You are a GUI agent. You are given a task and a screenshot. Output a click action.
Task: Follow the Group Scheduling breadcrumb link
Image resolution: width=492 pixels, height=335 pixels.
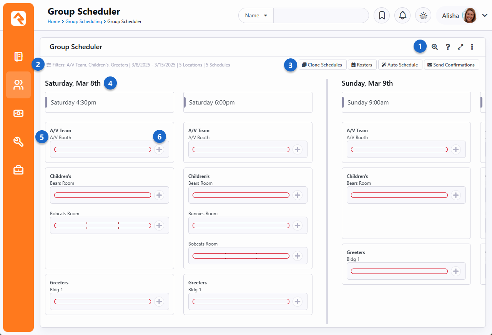(x=83, y=22)
